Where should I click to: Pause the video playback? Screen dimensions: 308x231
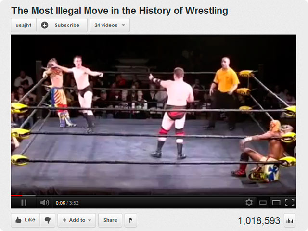click(x=24, y=203)
